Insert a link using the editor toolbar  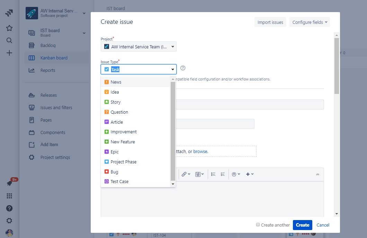185,174
